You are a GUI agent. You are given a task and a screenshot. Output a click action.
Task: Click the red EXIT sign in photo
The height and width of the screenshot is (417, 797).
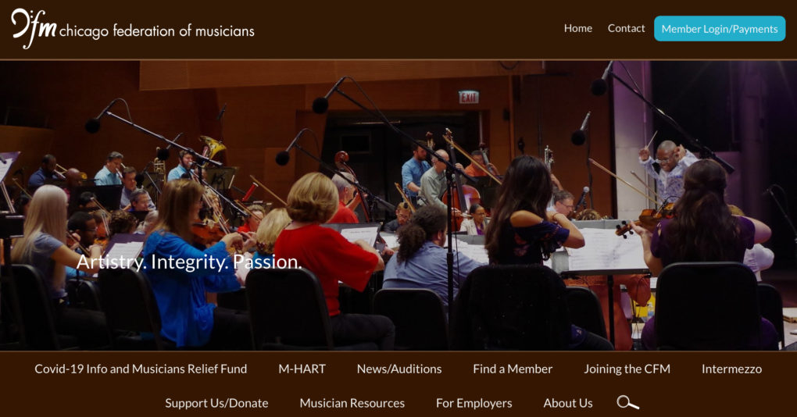tap(469, 97)
